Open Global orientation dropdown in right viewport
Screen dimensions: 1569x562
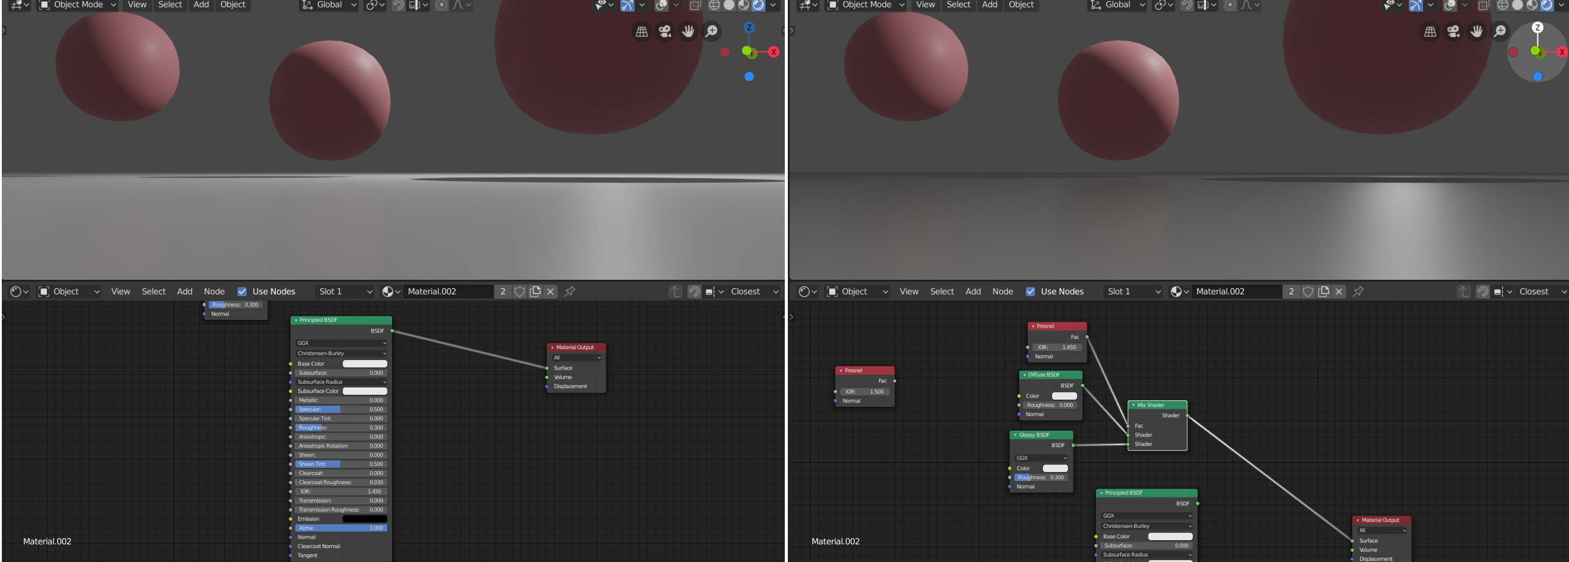coord(1118,5)
